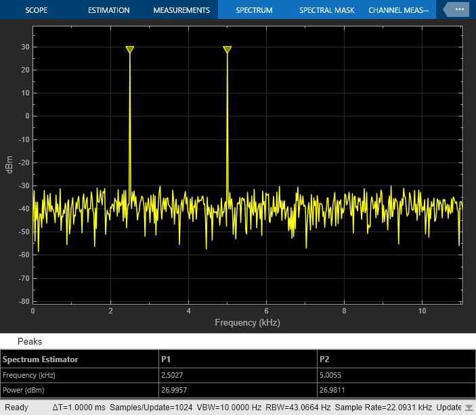
Task: Click the peak marker at 2.5 kHz
Action: click(x=130, y=50)
